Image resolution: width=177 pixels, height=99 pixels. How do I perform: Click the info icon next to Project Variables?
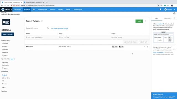pos(42,21)
